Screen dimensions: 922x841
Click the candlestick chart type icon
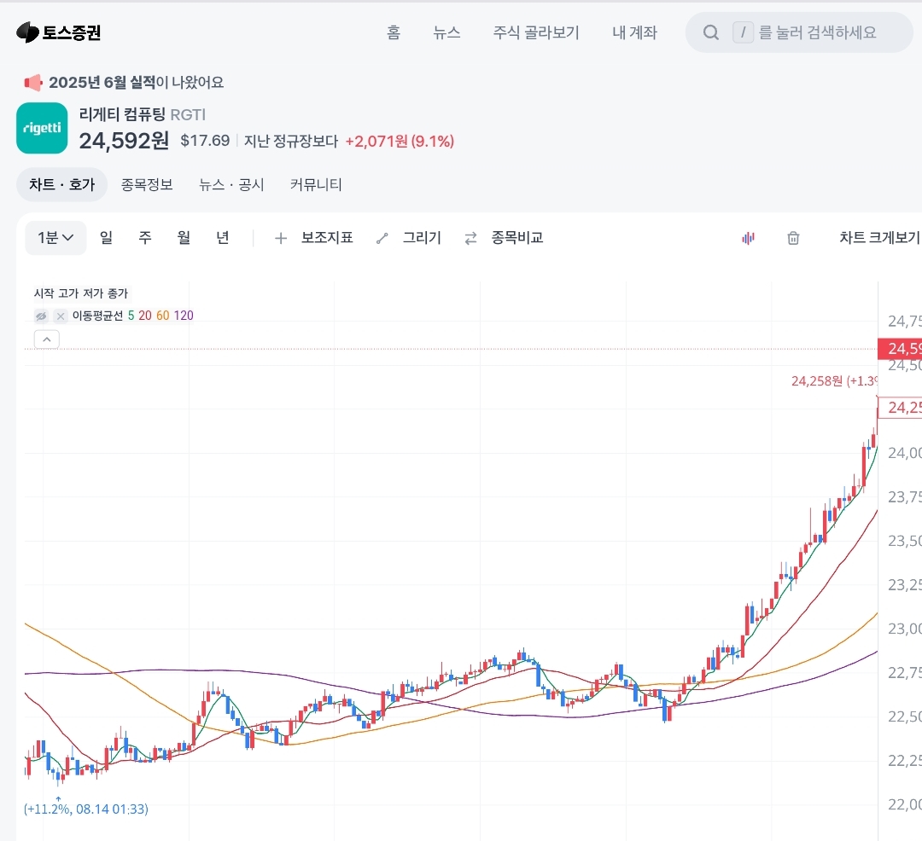click(748, 238)
